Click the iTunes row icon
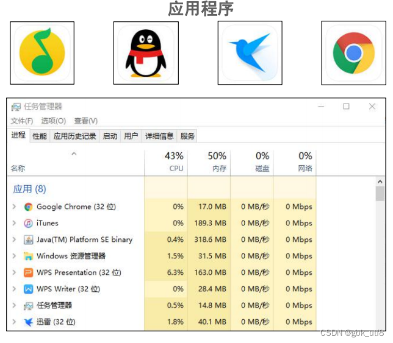The width and height of the screenshot is (393, 343). pyautogui.click(x=28, y=223)
